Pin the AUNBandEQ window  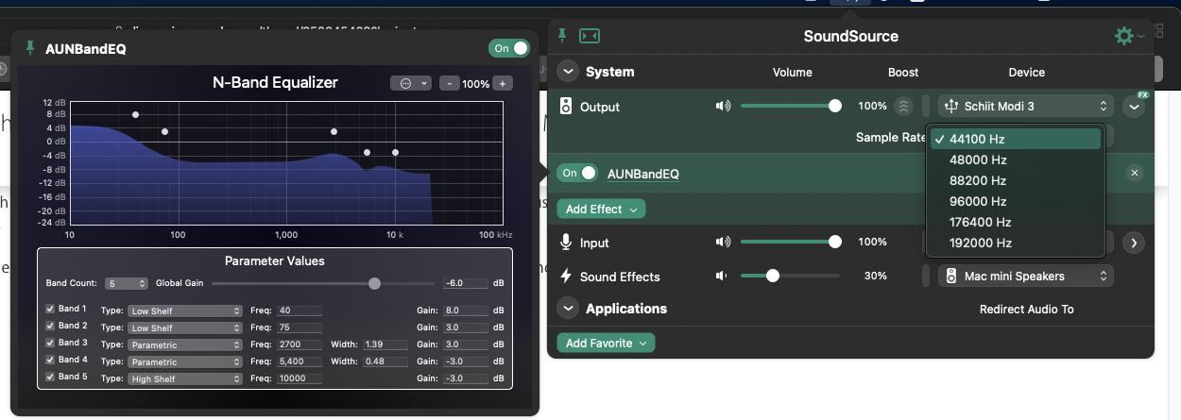point(30,48)
